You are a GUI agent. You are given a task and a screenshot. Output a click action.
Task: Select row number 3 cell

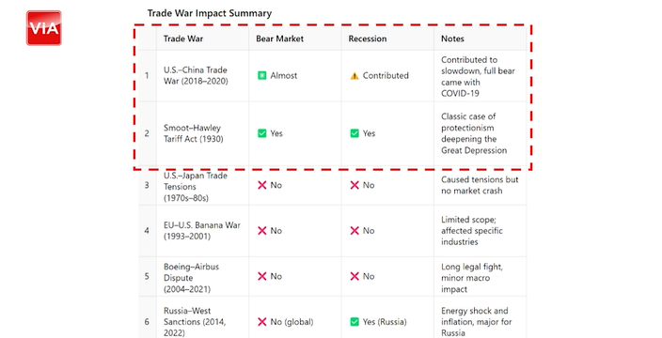pyautogui.click(x=148, y=185)
